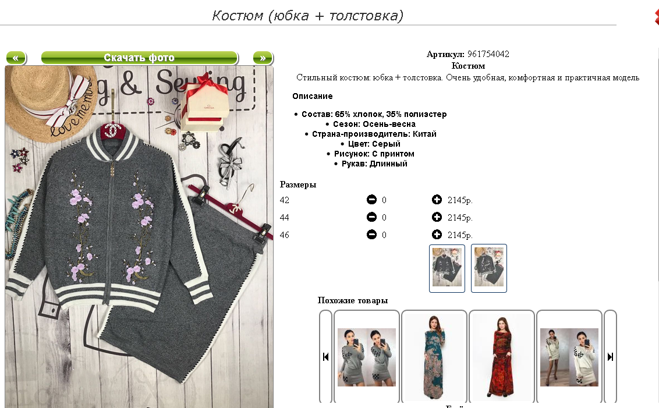Decrease quantity for size 44
Image resolution: width=659 pixels, height=408 pixels.
(x=371, y=217)
